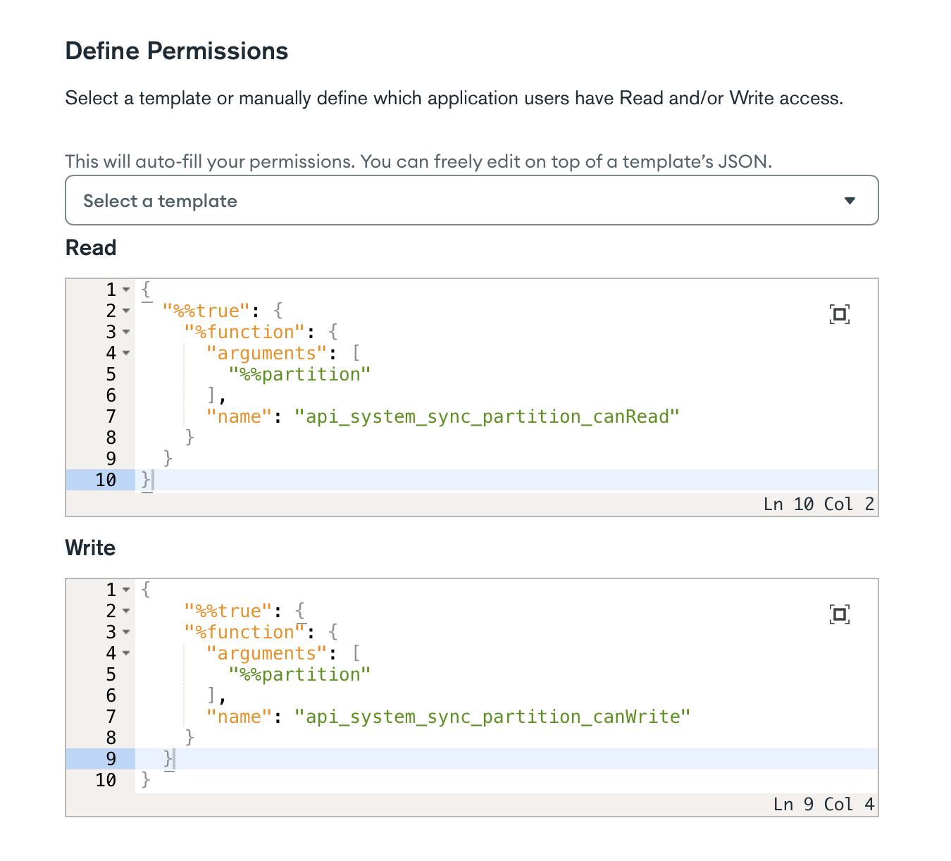Fold the arguments array in Read editor
951x861 pixels.
126,353
